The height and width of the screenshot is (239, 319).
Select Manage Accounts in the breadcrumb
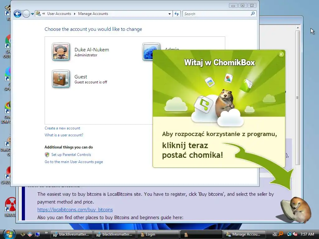(x=93, y=14)
